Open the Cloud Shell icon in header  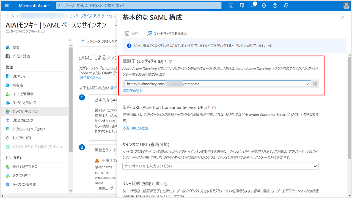[x=231, y=5]
